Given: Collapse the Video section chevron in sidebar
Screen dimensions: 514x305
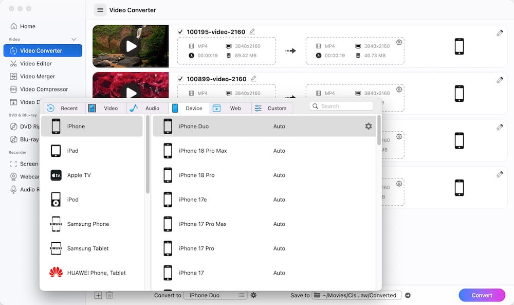Looking at the screenshot, I should [74, 39].
